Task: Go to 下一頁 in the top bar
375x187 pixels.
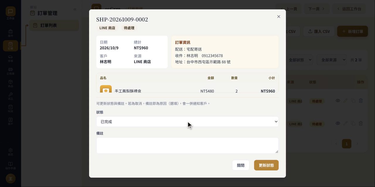Action: pos(317,9)
